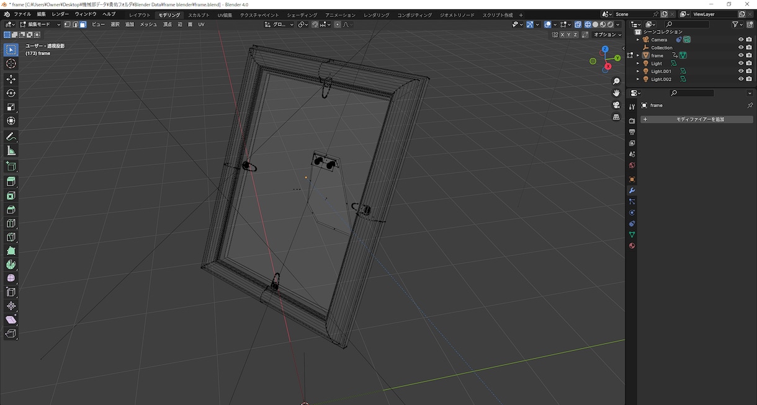Hide Light.002 via eye icon

pyautogui.click(x=741, y=79)
